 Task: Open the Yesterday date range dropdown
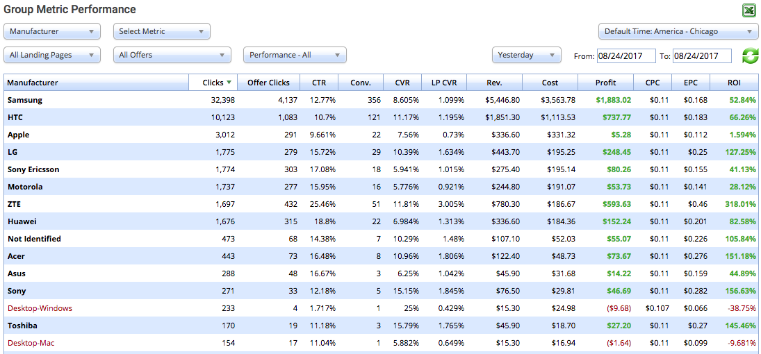[526, 55]
